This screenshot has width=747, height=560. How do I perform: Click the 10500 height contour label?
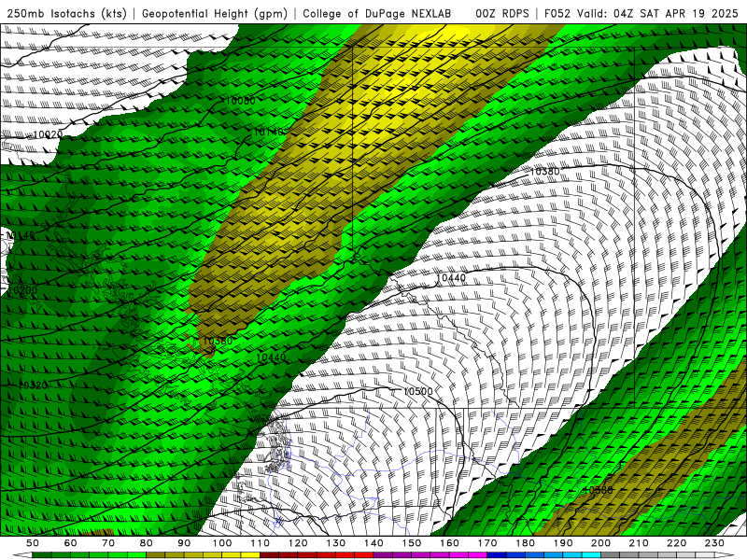point(417,391)
